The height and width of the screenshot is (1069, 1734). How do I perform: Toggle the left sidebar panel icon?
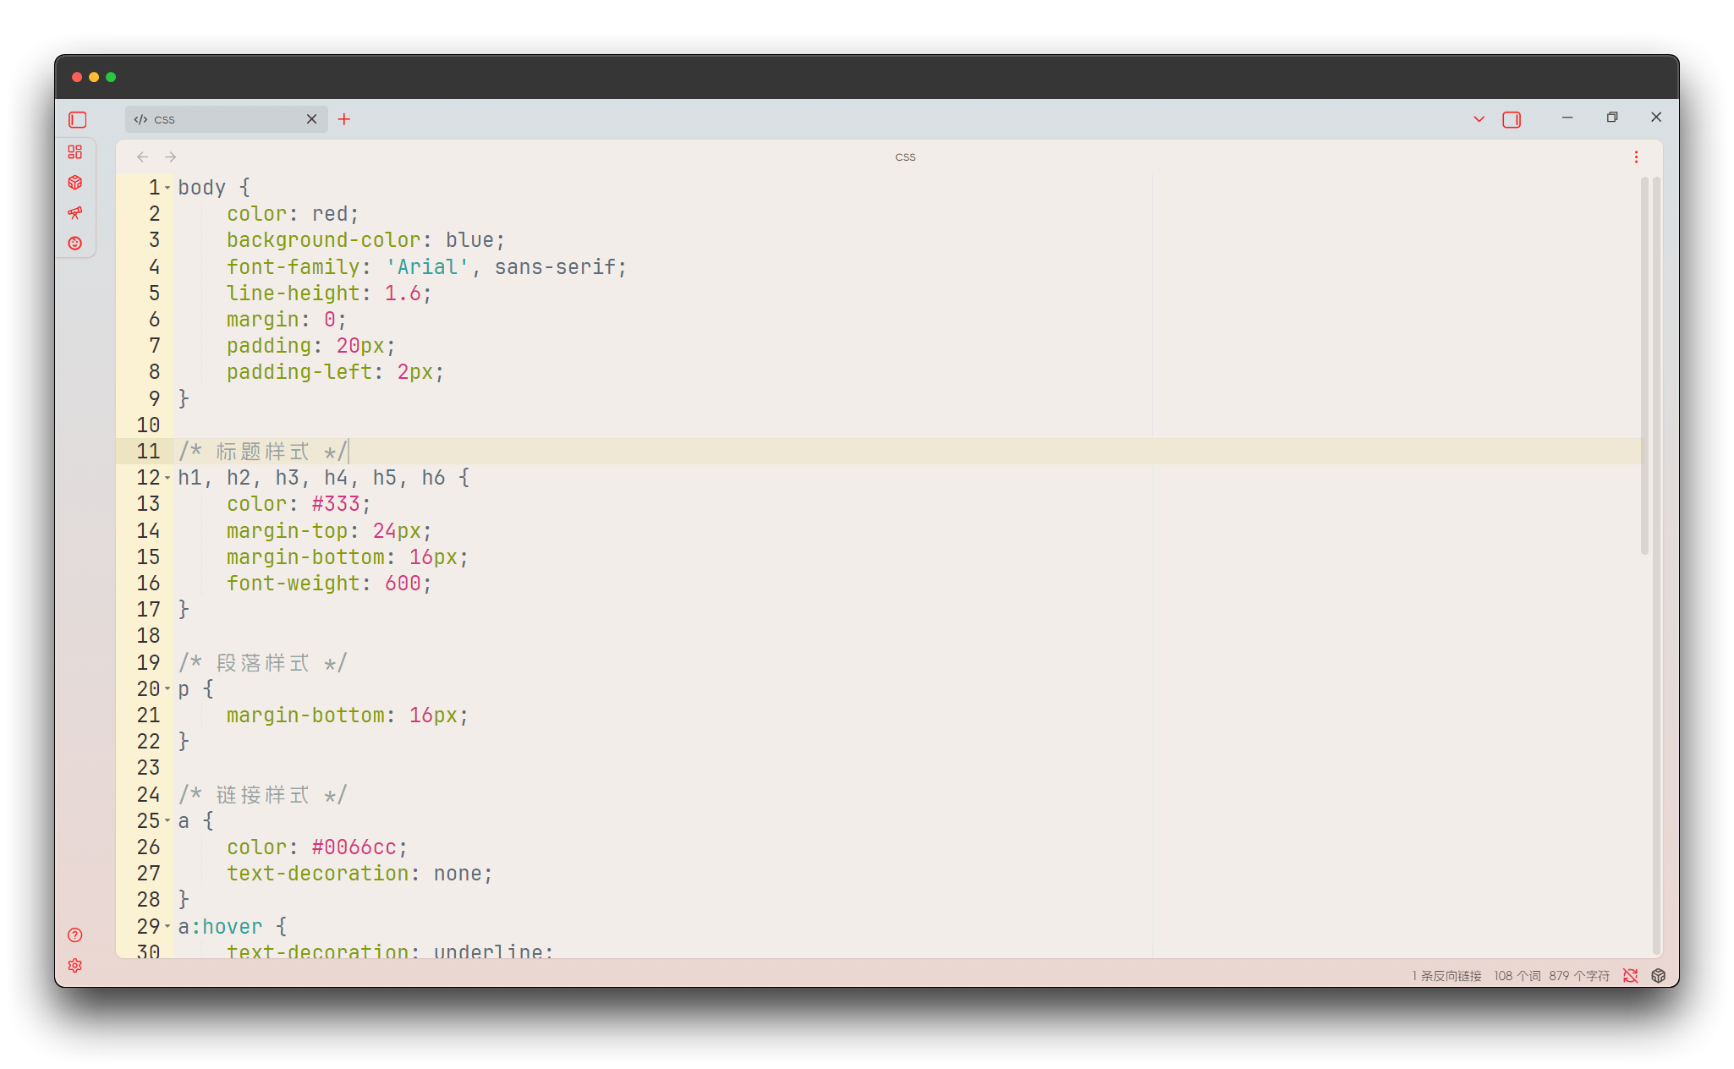(78, 119)
